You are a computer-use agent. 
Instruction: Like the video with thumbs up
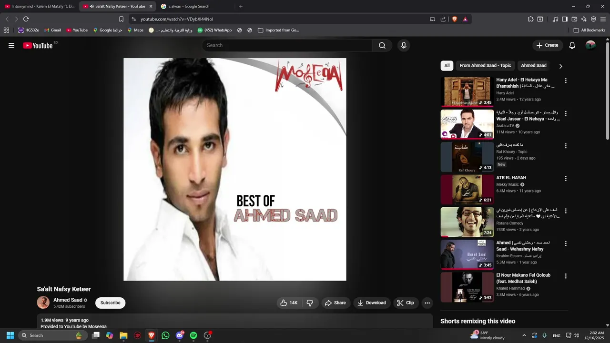pyautogui.click(x=289, y=303)
